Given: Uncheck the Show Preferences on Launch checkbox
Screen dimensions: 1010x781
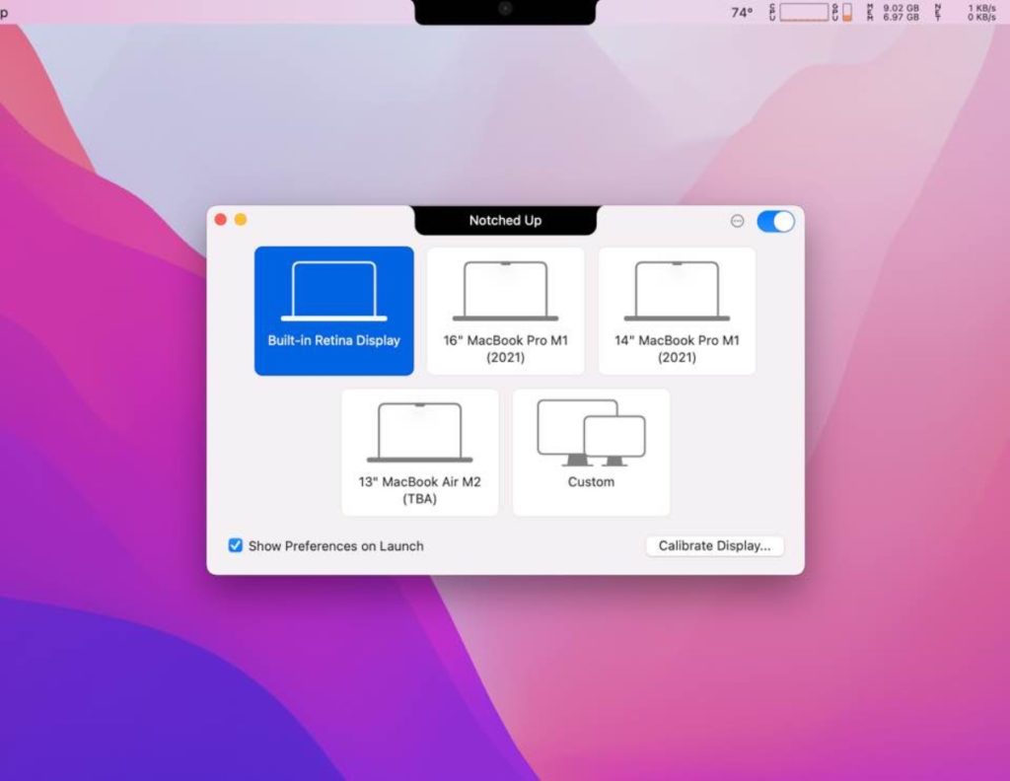Looking at the screenshot, I should 236,545.
